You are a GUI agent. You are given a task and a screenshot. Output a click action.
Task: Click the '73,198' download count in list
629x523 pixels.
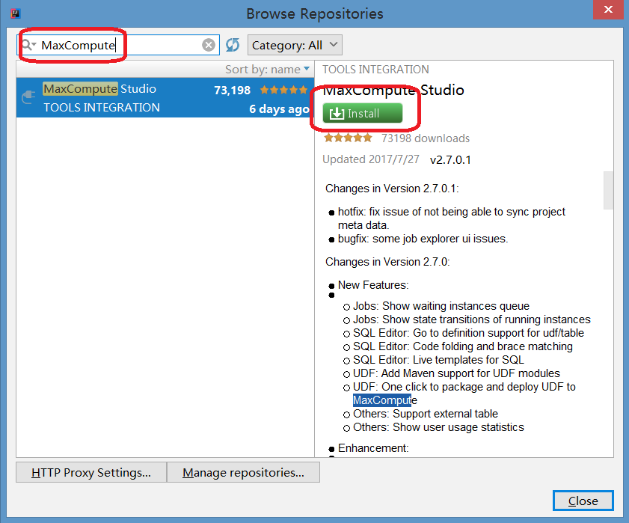click(232, 91)
